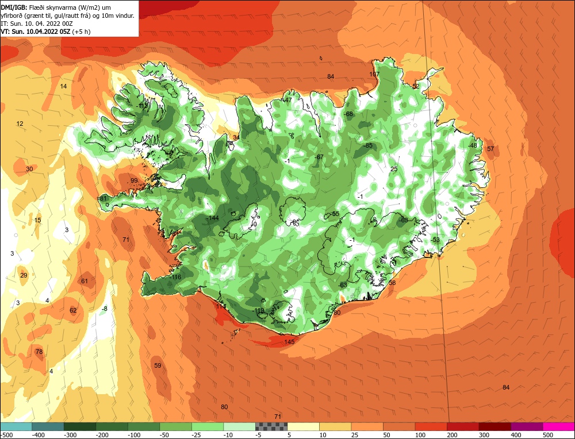
Task: Click the map value '57' off east coast
Action: 490,149
